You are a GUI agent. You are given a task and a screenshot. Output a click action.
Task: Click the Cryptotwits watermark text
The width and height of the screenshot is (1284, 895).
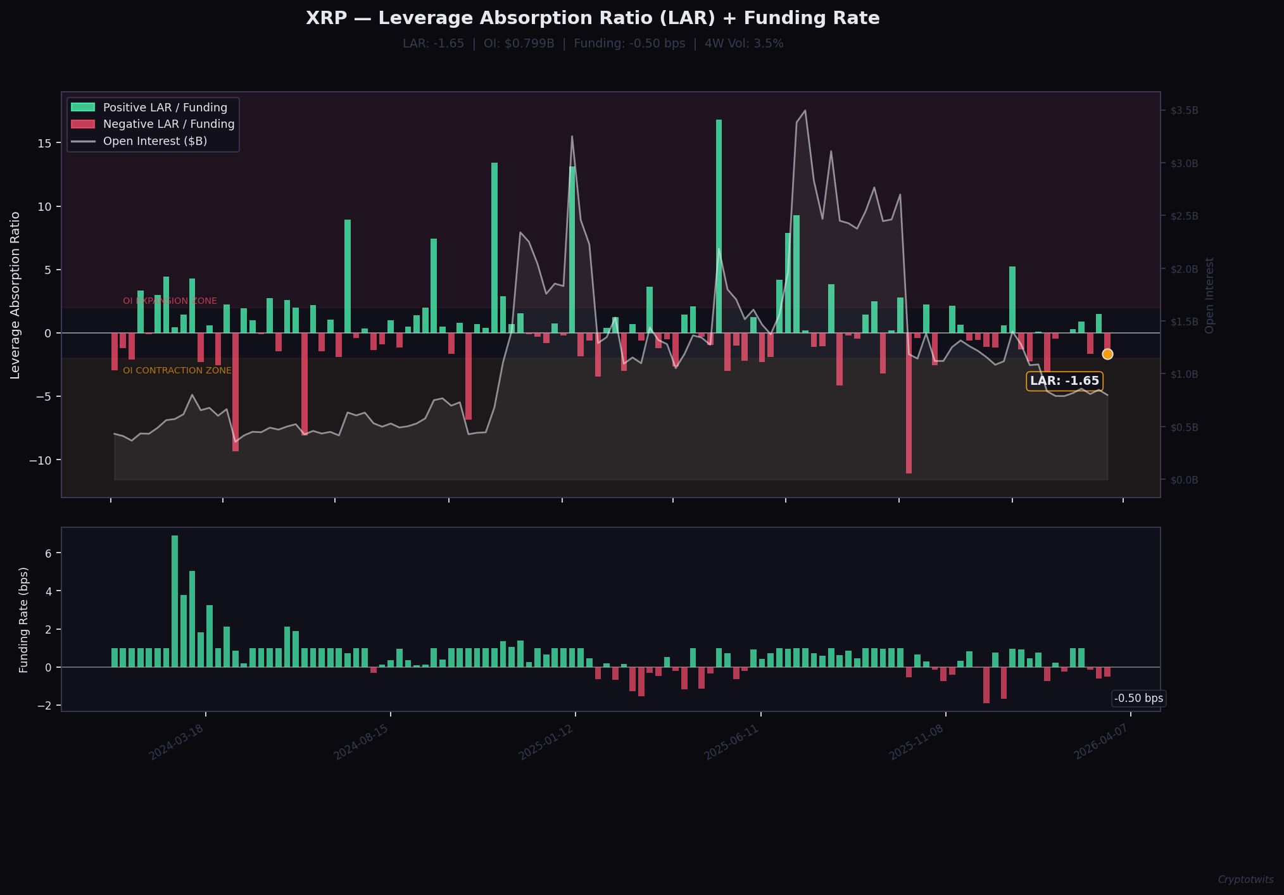1245,880
